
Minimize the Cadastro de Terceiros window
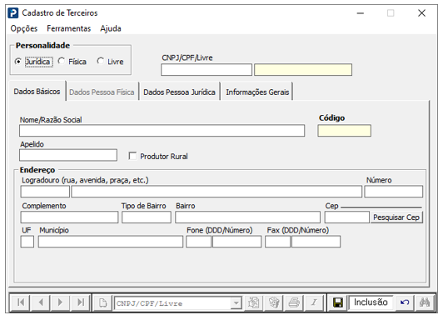pos(361,13)
